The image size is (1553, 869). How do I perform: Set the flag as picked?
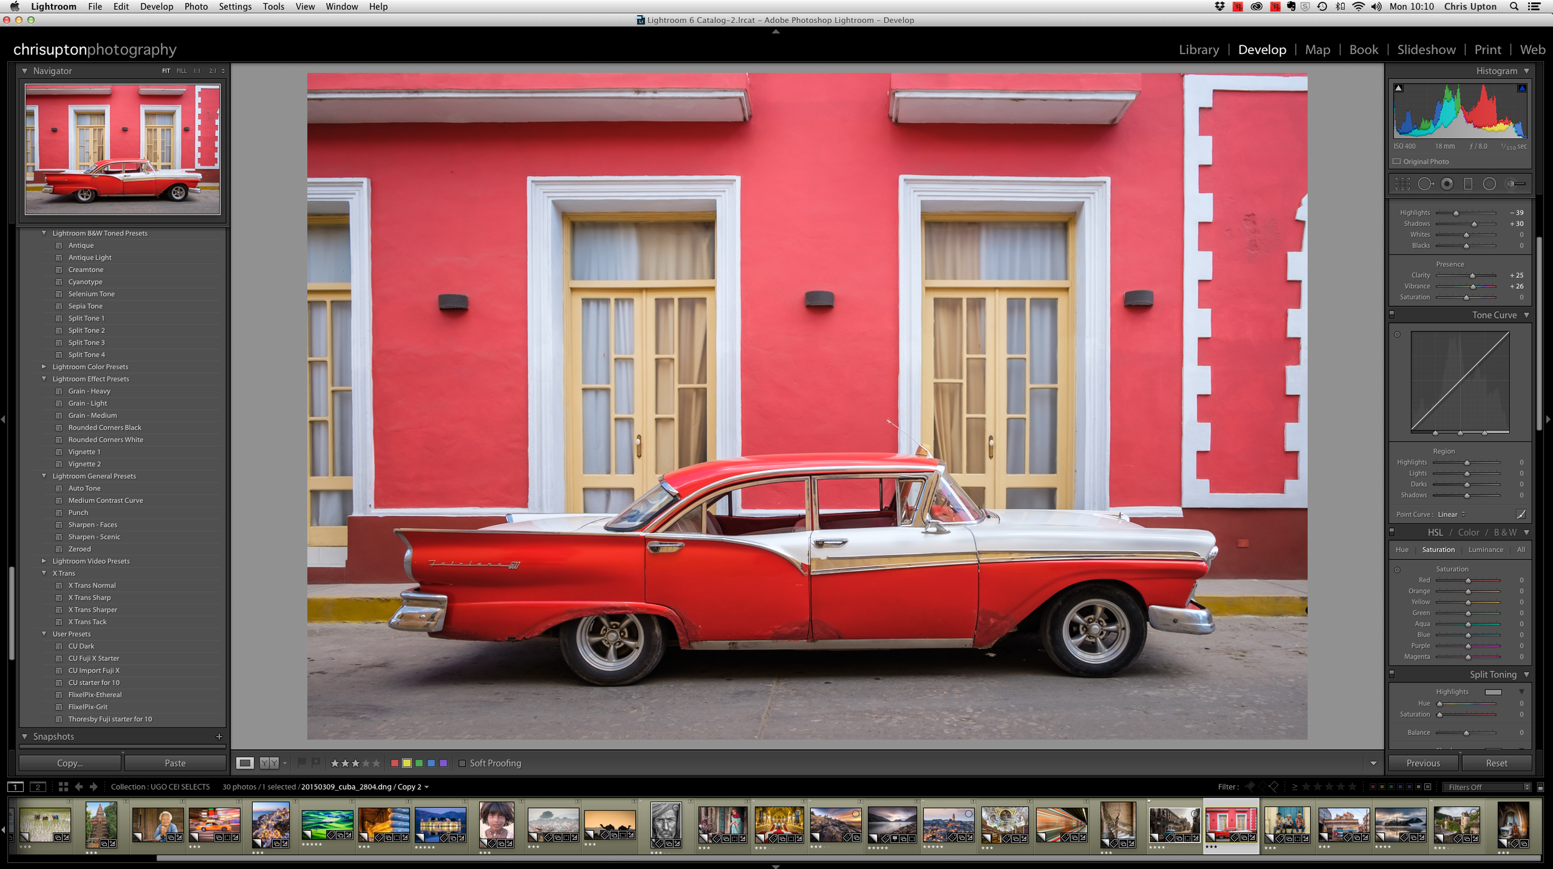point(302,762)
